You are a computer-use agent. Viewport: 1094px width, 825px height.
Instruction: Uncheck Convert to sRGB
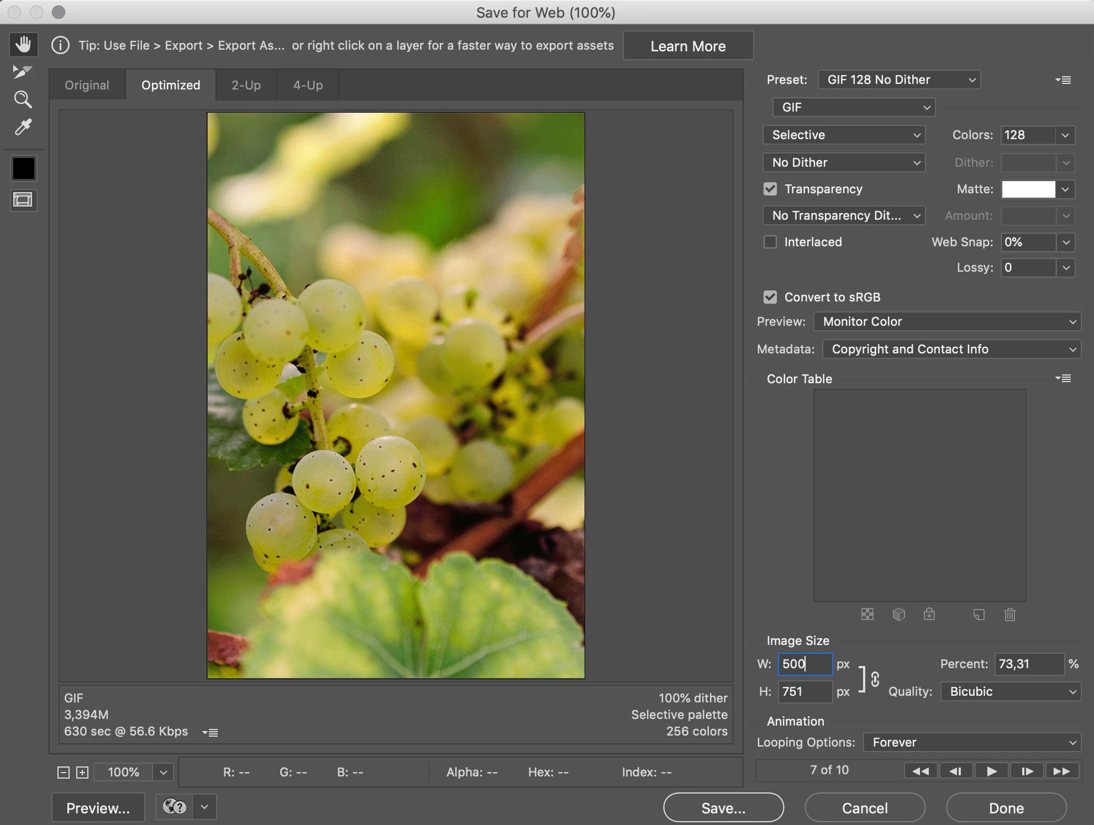pyautogui.click(x=770, y=297)
